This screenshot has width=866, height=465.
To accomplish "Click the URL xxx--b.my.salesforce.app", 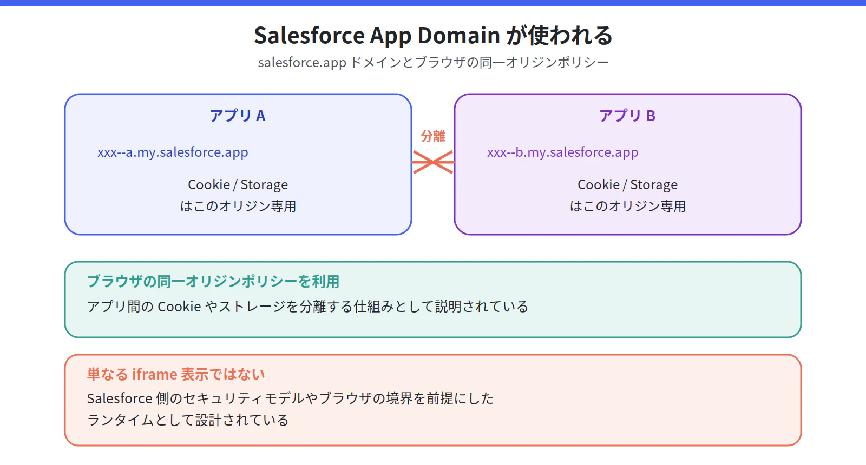I will pos(562,152).
